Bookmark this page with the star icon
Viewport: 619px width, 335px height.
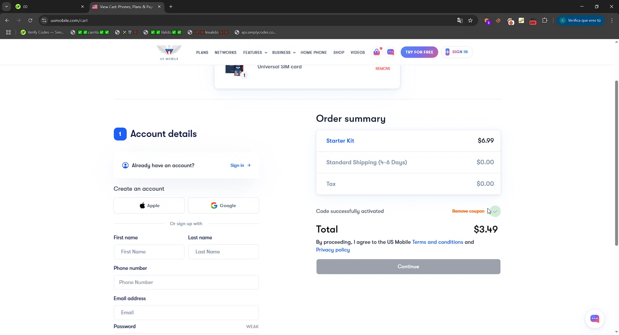pos(470,20)
